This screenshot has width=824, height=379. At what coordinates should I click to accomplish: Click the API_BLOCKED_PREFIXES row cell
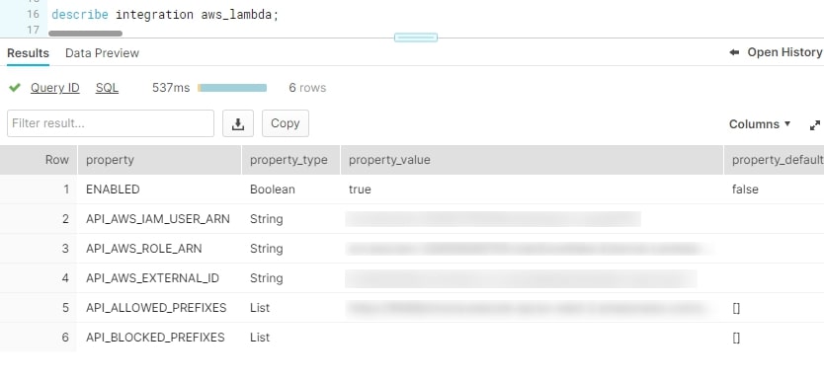click(x=155, y=337)
